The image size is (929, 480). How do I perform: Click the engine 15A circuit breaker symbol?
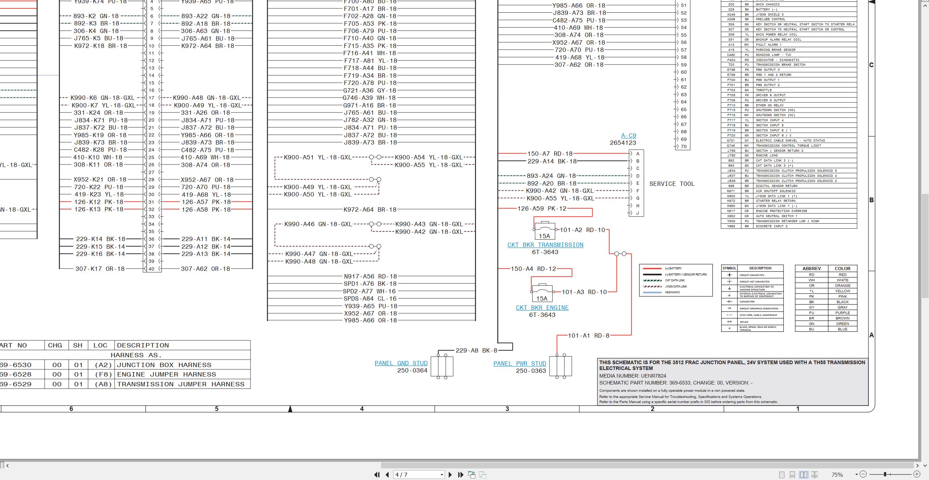(542, 293)
